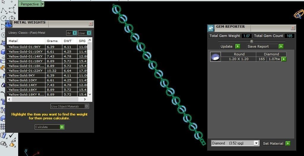Select the Yellow Gold:14KY row

coord(47,85)
